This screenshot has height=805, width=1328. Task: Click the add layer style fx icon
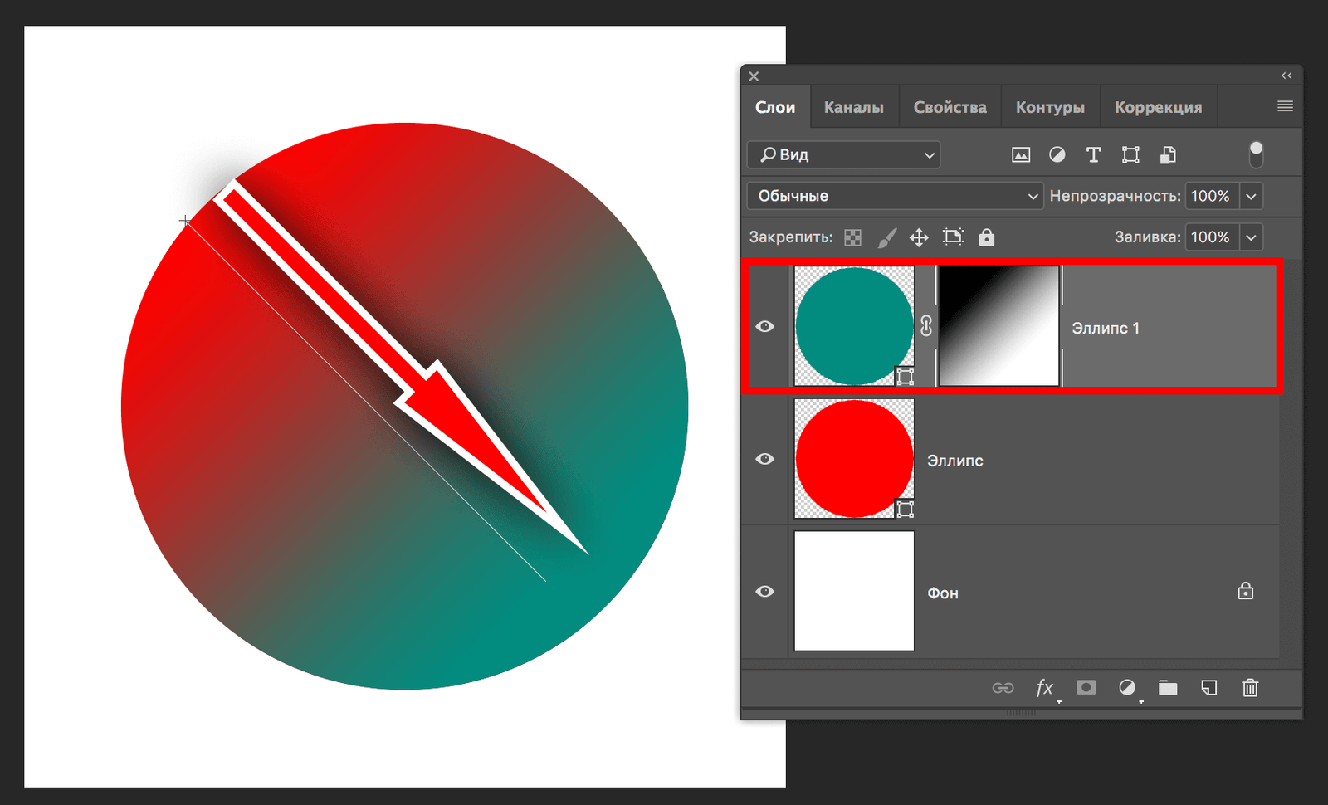pos(1044,688)
